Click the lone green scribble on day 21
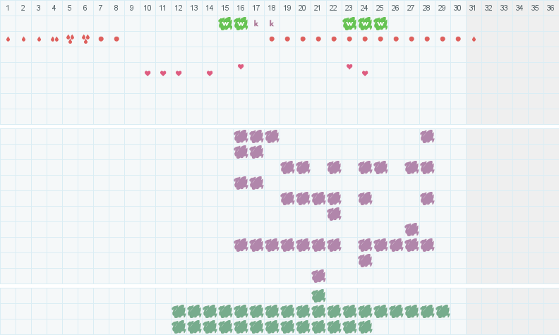The image size is (559, 335). click(x=318, y=296)
